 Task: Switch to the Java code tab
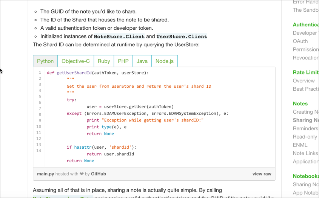(x=142, y=61)
